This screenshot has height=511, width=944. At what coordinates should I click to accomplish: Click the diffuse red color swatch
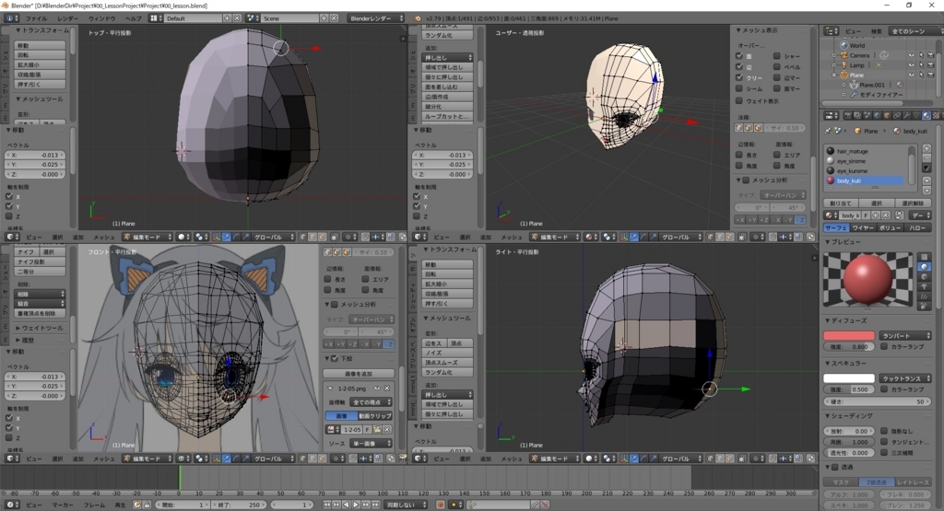(x=848, y=336)
